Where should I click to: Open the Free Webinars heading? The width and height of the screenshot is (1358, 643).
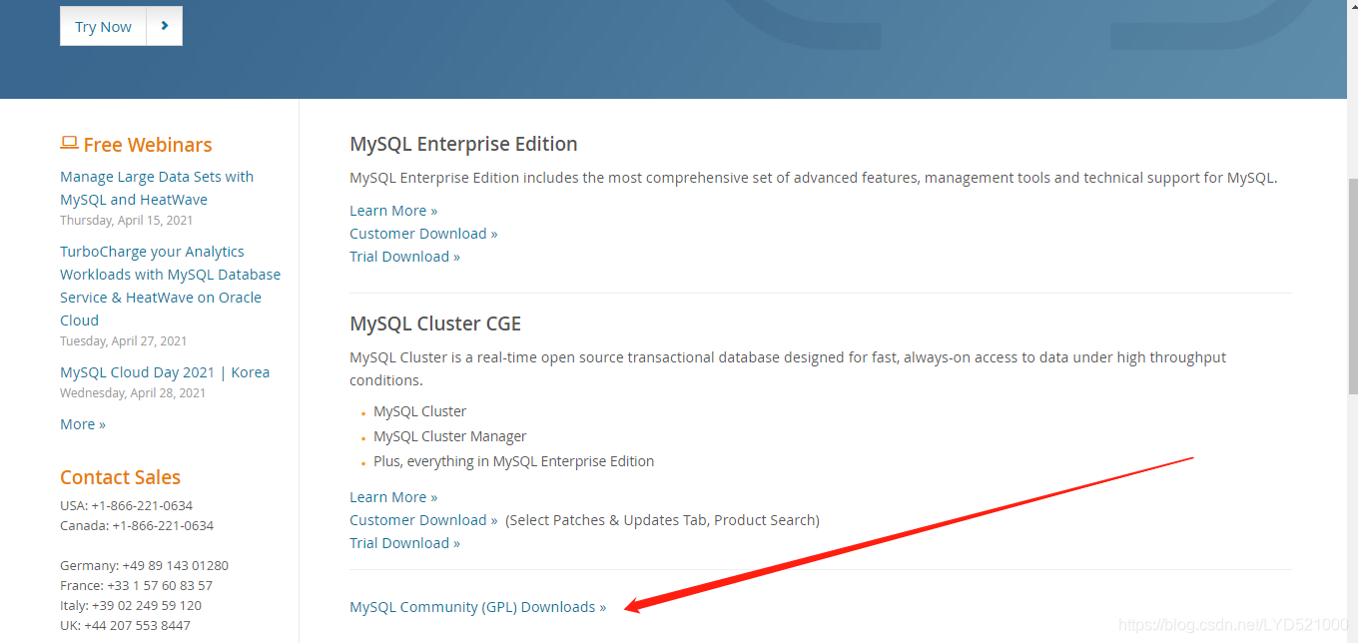[147, 145]
